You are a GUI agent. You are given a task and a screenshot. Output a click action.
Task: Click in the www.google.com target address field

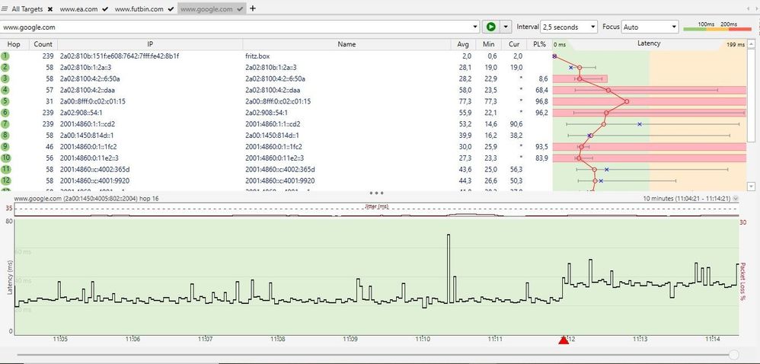click(x=236, y=27)
